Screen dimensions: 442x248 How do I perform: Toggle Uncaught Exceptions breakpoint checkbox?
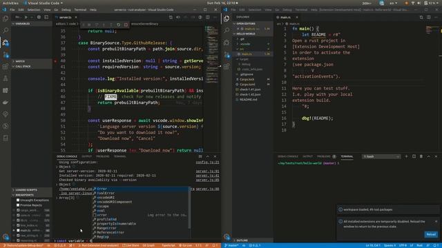[18, 200]
